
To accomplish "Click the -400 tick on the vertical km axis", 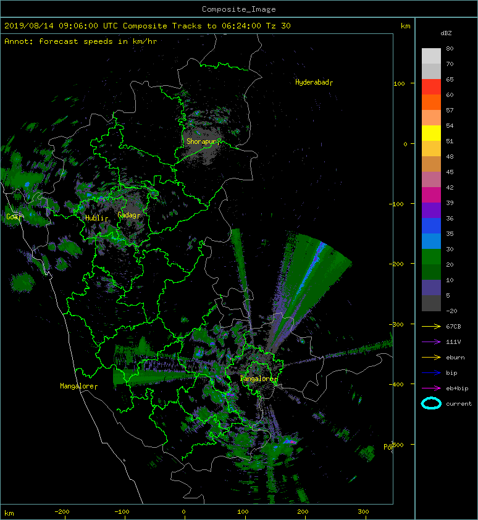I will click(x=396, y=384).
